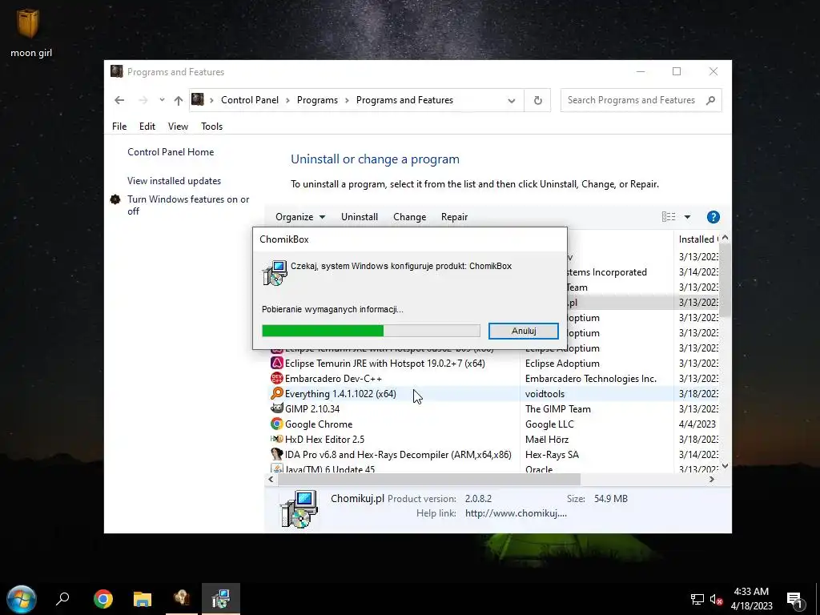The width and height of the screenshot is (820, 615).
Task: Switch to Control Panel taskbar item
Action: click(182, 599)
